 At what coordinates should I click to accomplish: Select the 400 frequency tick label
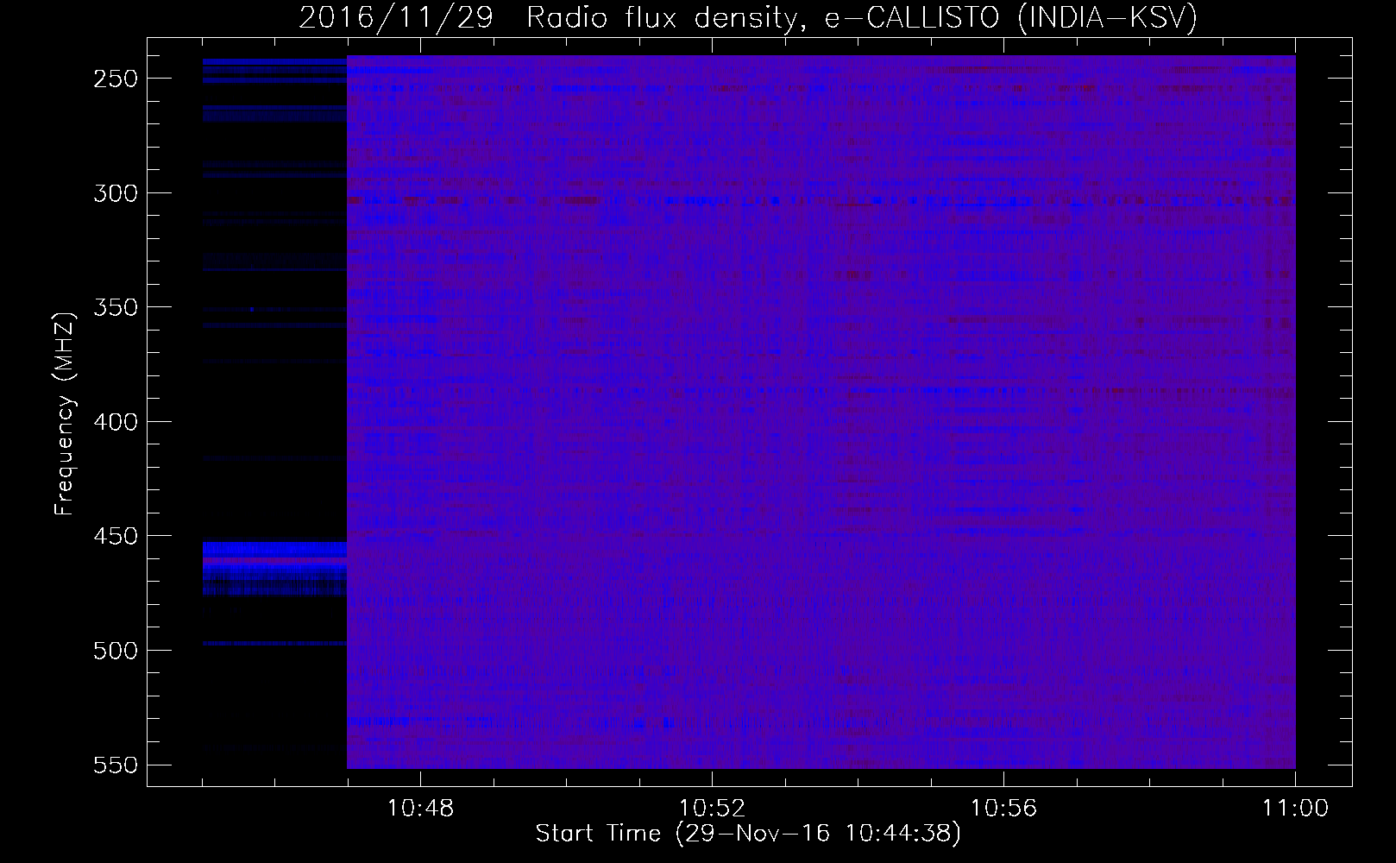(x=115, y=421)
